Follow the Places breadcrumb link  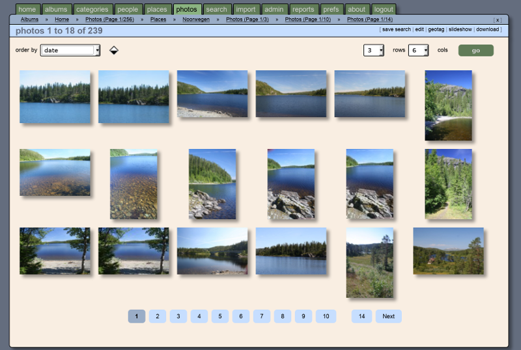tap(158, 20)
